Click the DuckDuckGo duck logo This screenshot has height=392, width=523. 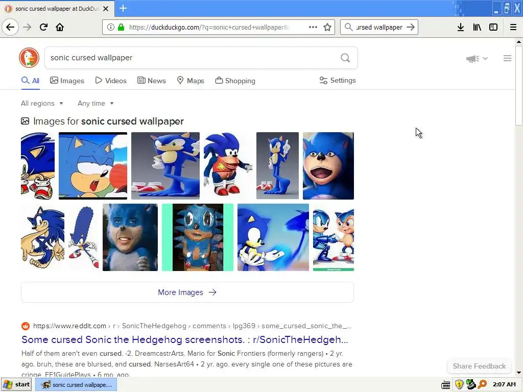[x=29, y=58]
